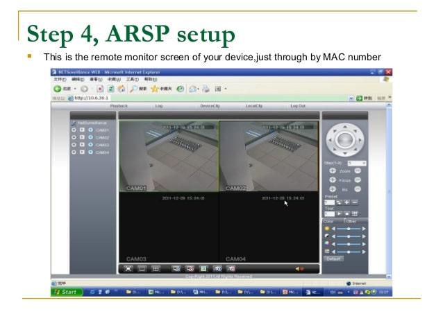
Task: Open the DeviceCfg tab
Action: click(208, 105)
